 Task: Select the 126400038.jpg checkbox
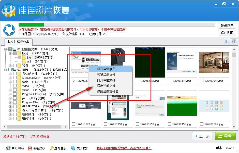coord(137,81)
